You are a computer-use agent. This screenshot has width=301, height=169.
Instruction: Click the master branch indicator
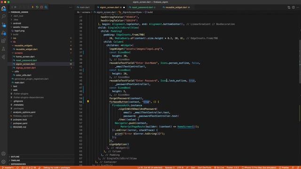pos(8,168)
